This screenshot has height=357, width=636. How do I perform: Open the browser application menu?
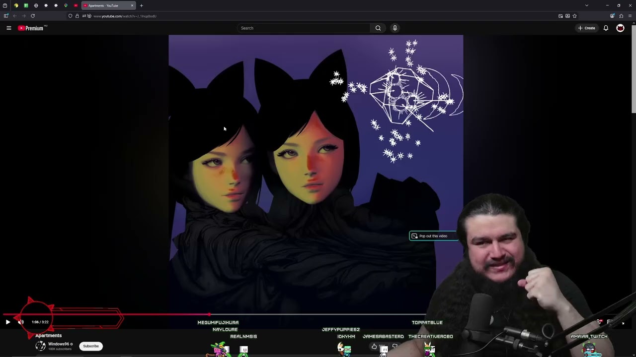pos(630,16)
